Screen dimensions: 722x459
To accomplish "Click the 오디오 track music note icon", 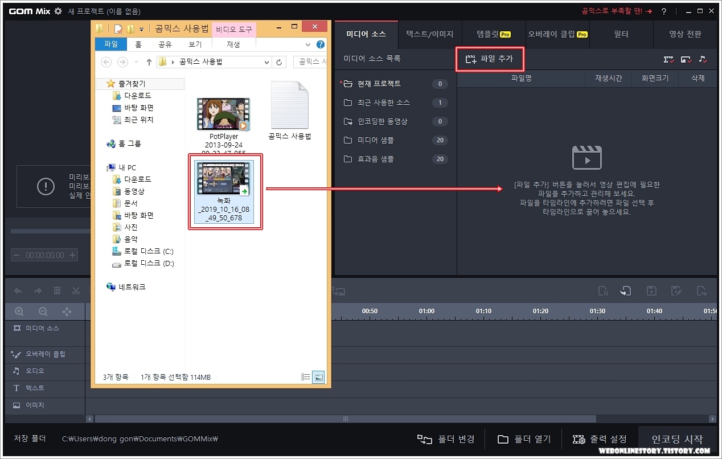I will 16,371.
